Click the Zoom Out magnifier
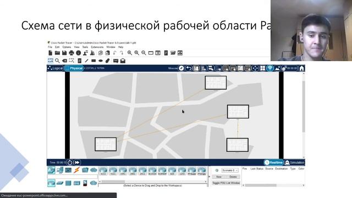This screenshot has width=352, height=198. pos(144,53)
